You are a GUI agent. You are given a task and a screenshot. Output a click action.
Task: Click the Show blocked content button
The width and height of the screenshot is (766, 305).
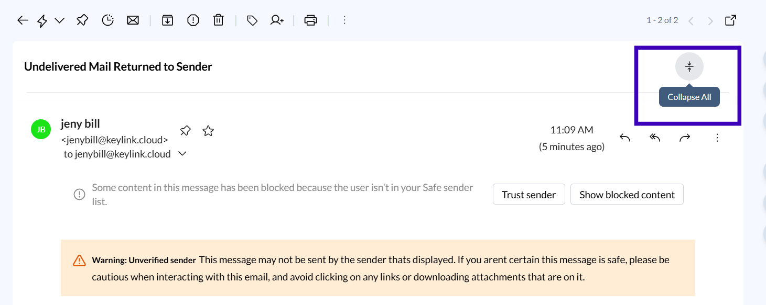[627, 195]
